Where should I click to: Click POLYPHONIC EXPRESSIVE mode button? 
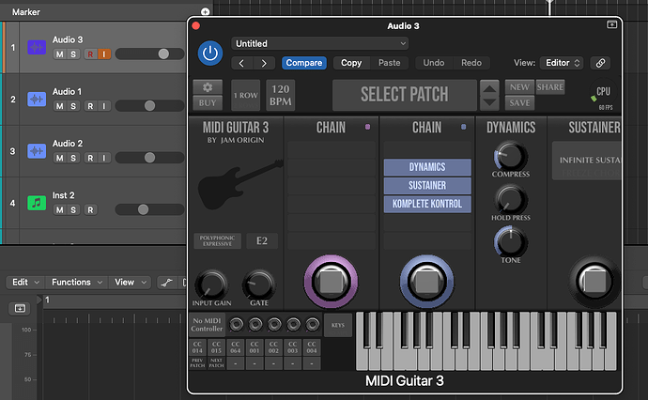click(217, 241)
